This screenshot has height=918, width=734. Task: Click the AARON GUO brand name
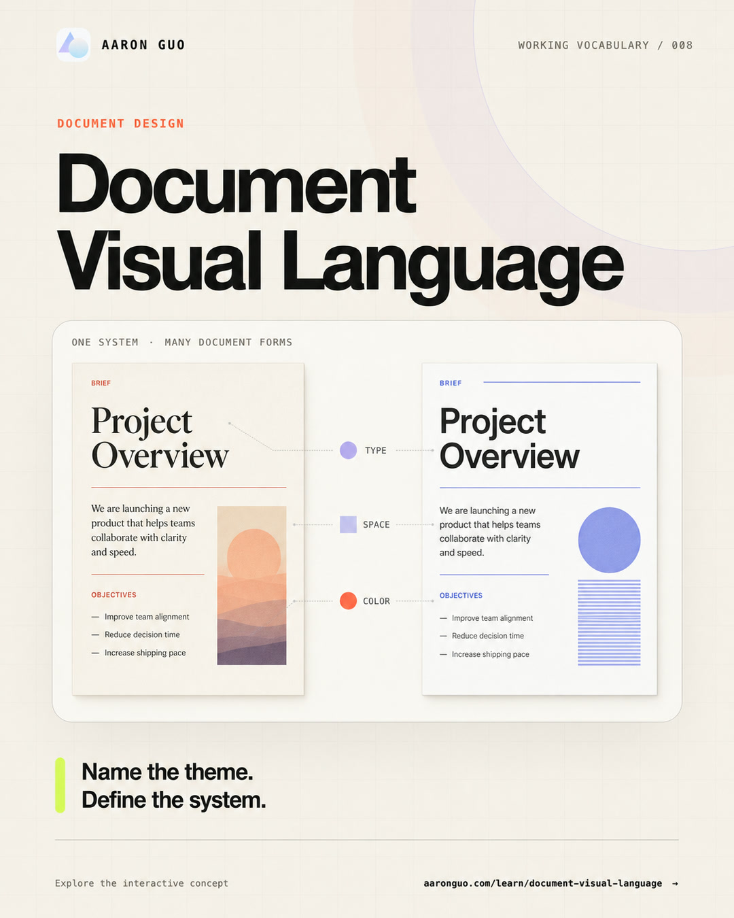143,45
